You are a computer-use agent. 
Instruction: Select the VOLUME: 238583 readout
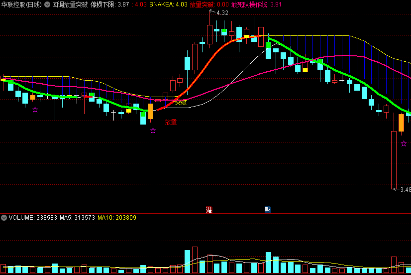tap(33, 218)
